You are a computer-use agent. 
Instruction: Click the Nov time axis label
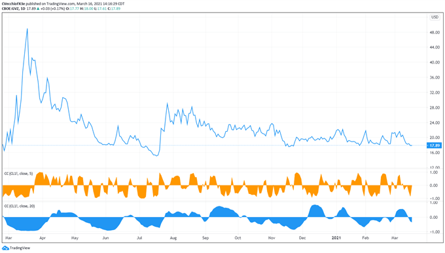tap(272, 238)
